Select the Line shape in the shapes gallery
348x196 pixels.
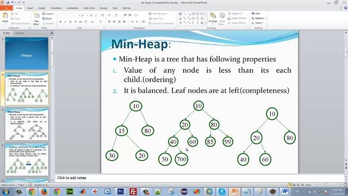(x=185, y=14)
